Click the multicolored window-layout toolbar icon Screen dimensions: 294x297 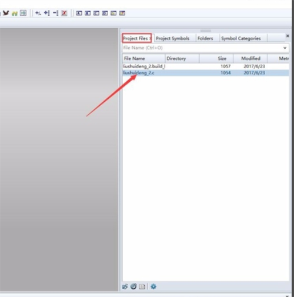coord(122,13)
